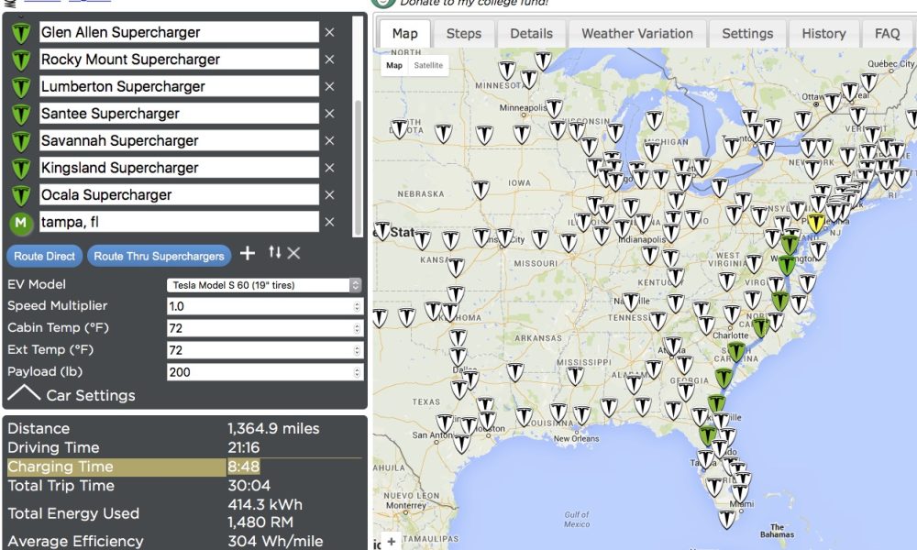This screenshot has width=917, height=550.
Task: Zoom in the map with plus button
Action: point(392,541)
